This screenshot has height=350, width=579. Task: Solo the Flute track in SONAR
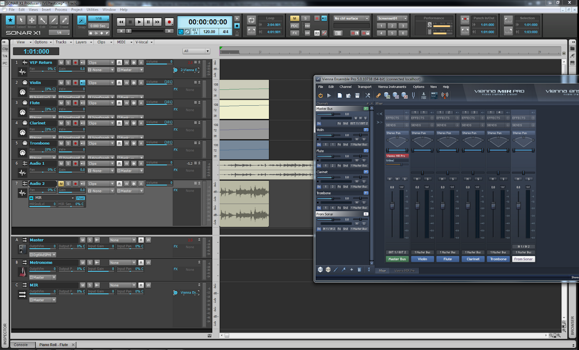(68, 103)
